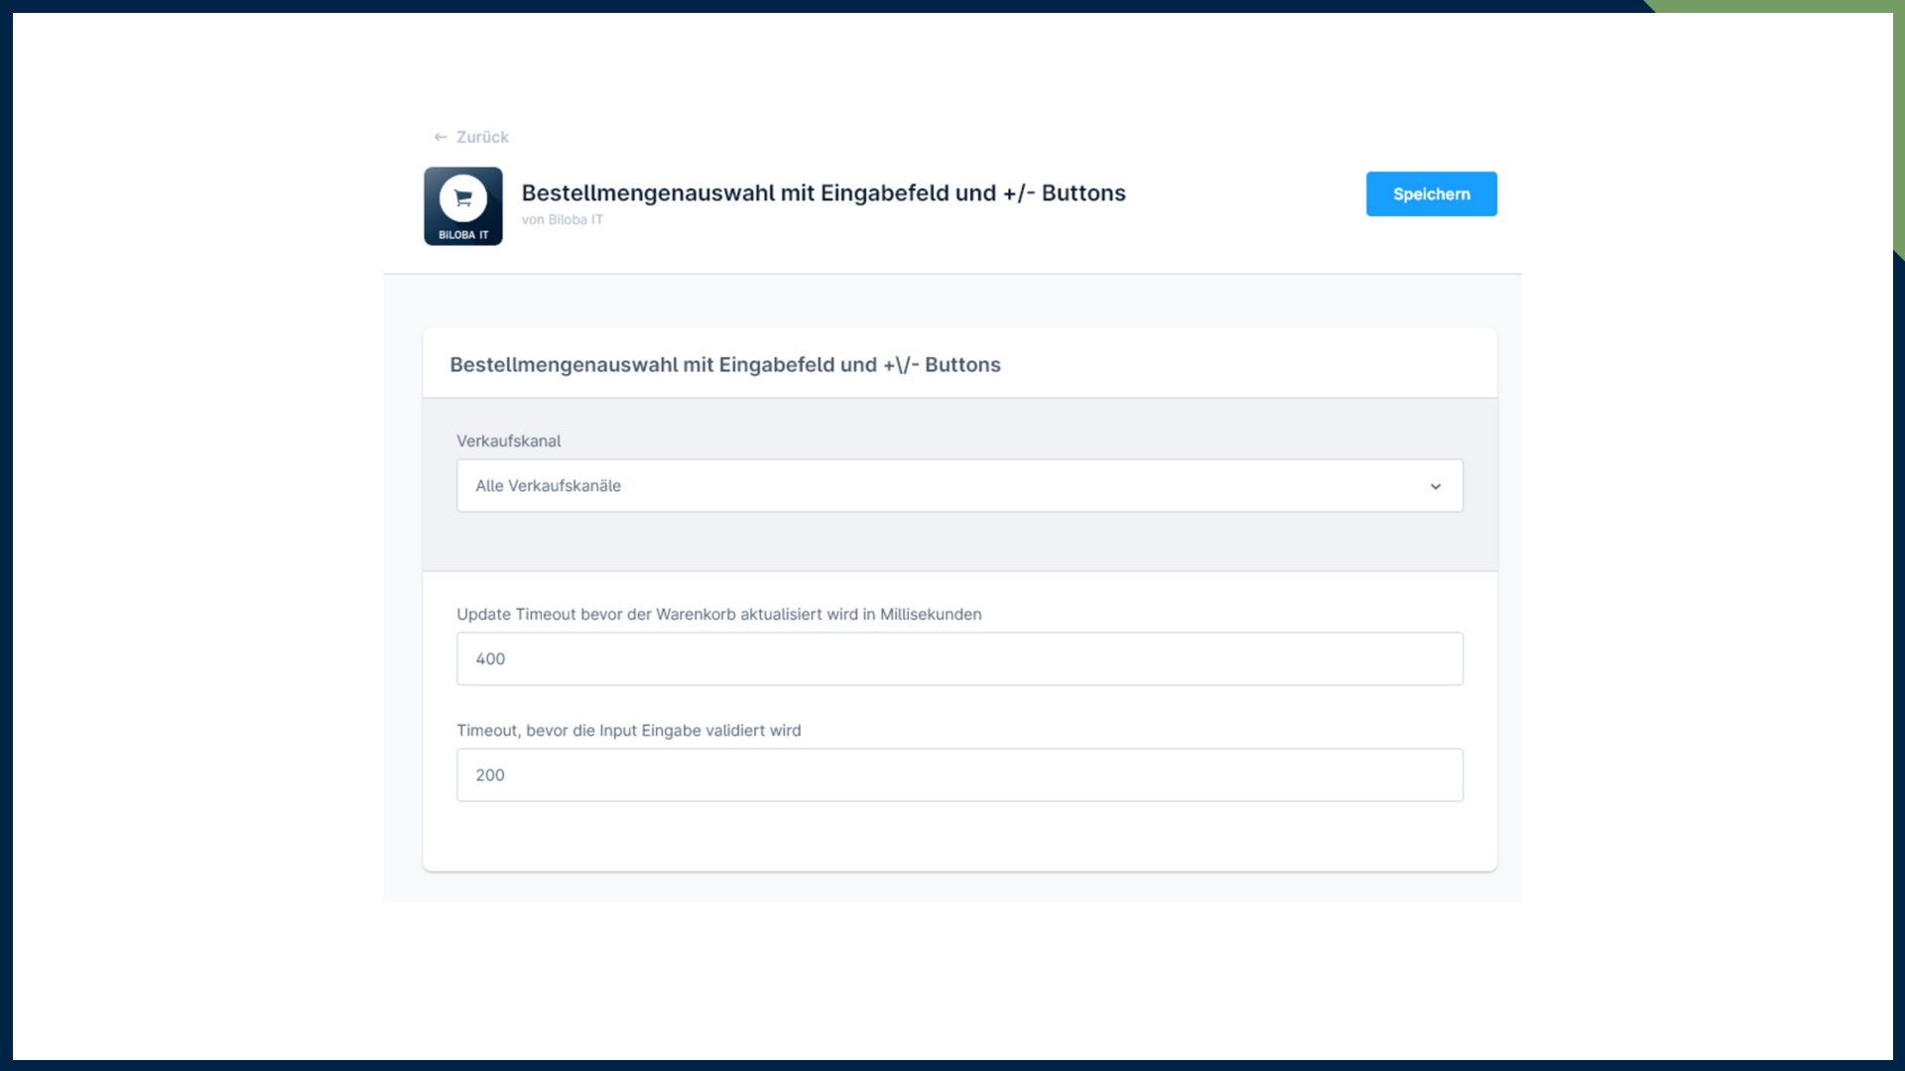Click the validation timeout field showing 200
This screenshot has height=1071, width=1905.
(x=958, y=774)
